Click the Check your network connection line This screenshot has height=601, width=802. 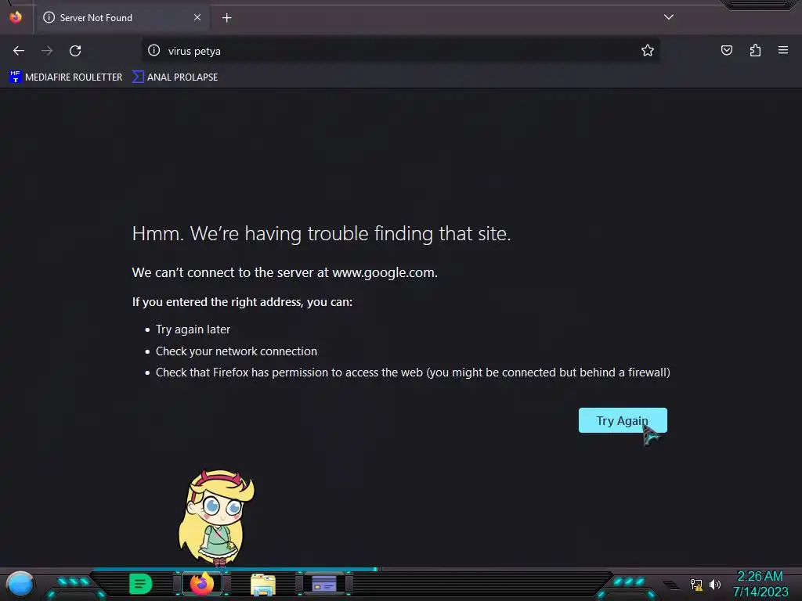coord(237,351)
